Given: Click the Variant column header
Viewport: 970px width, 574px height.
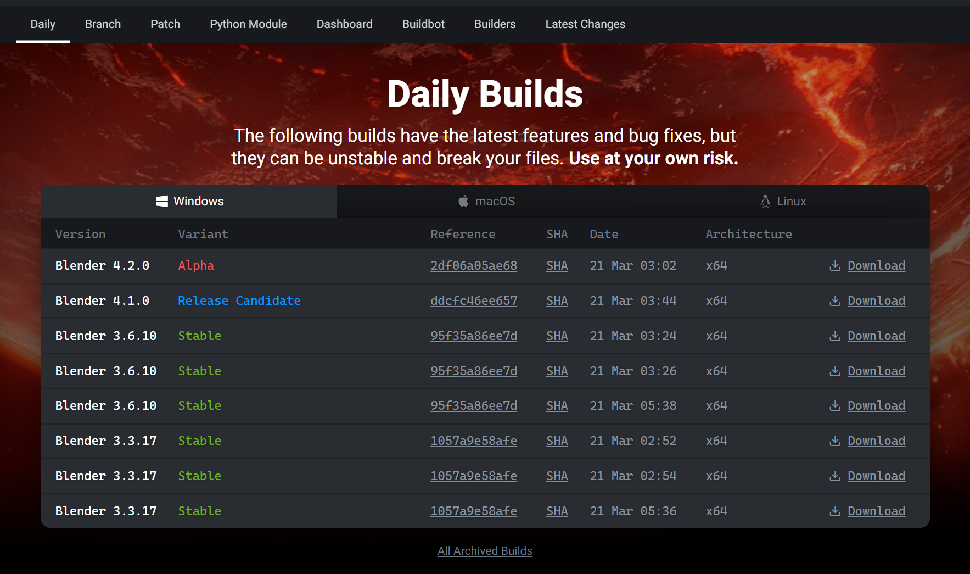Looking at the screenshot, I should (203, 235).
